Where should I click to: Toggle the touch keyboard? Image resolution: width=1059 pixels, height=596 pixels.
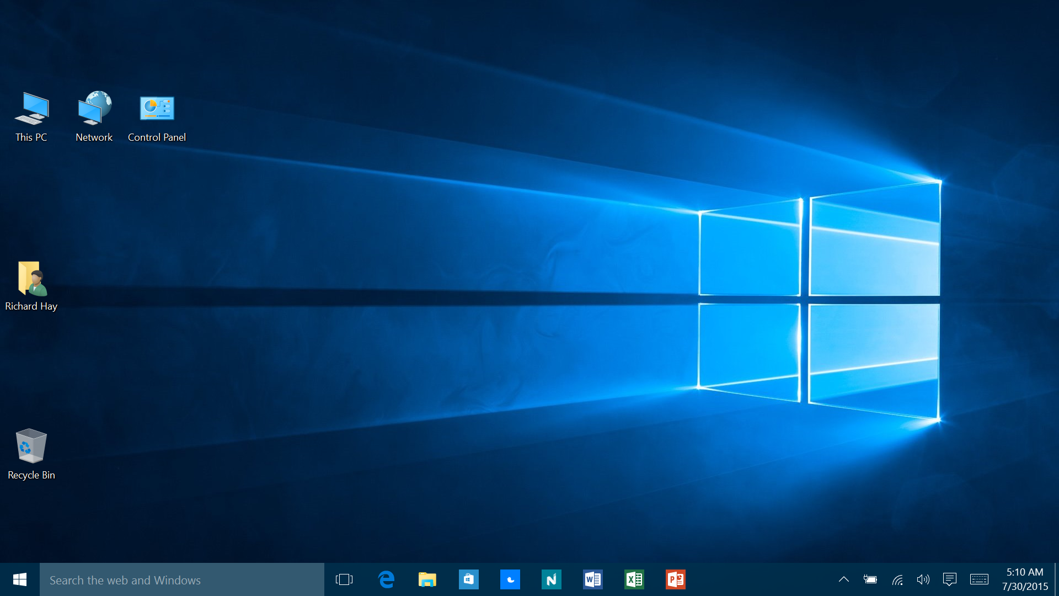[979, 579]
